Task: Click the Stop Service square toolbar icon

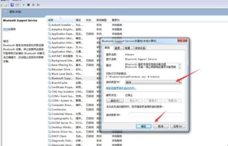Action: pos(29,5)
